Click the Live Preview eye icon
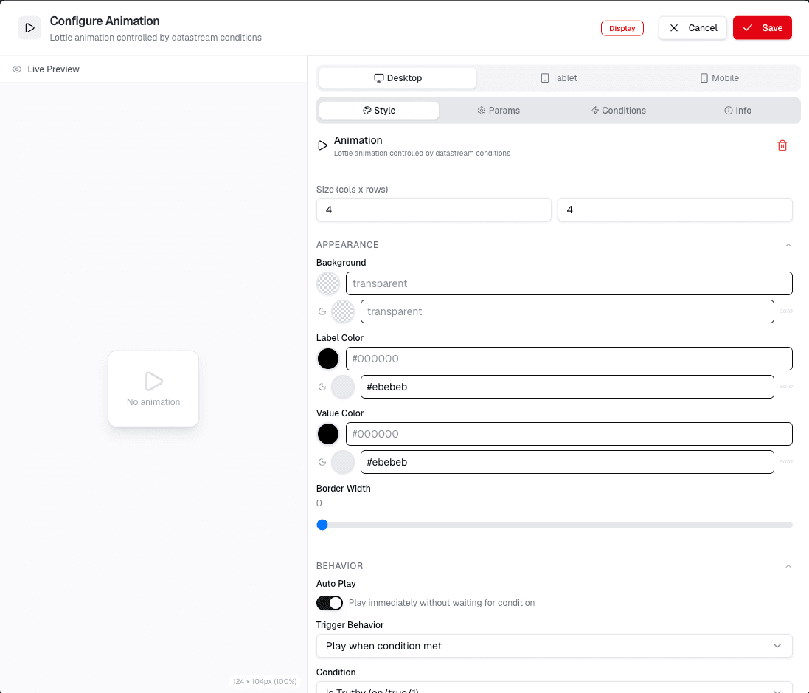The image size is (809, 693). (17, 69)
